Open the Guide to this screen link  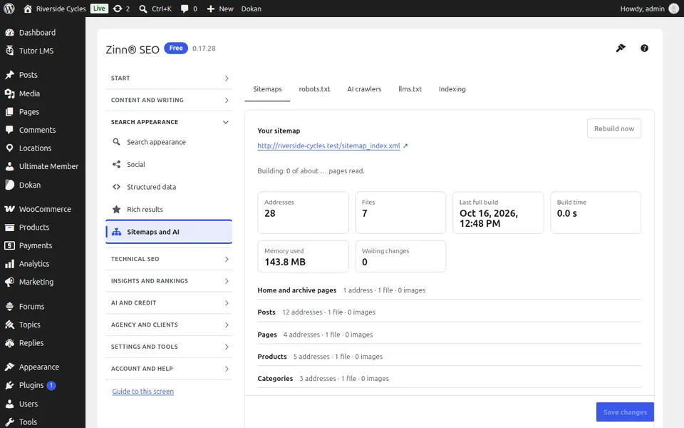click(142, 392)
